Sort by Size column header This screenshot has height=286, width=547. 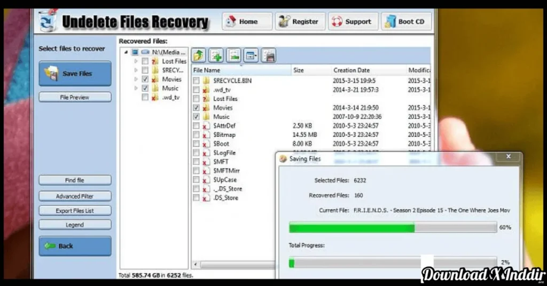(311, 70)
